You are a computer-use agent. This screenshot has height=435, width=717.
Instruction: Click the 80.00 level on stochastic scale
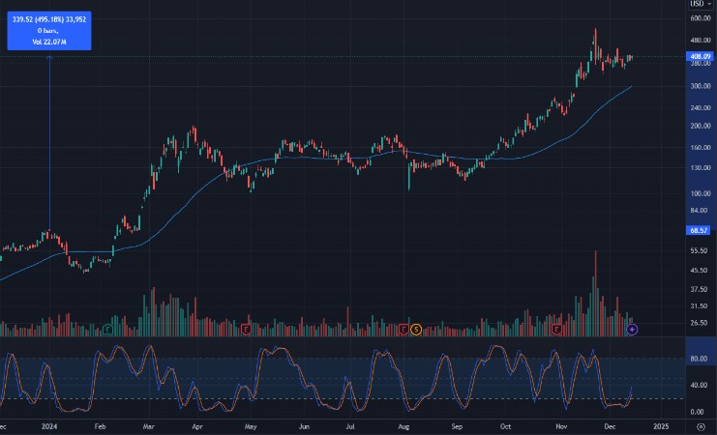click(x=698, y=358)
